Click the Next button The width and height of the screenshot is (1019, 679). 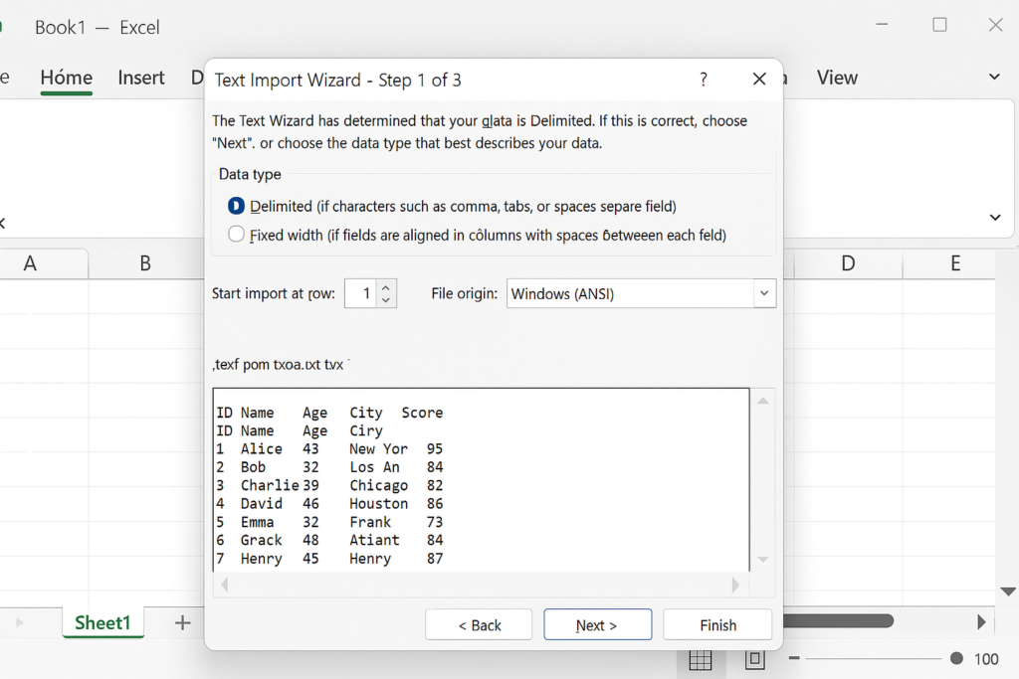point(597,625)
